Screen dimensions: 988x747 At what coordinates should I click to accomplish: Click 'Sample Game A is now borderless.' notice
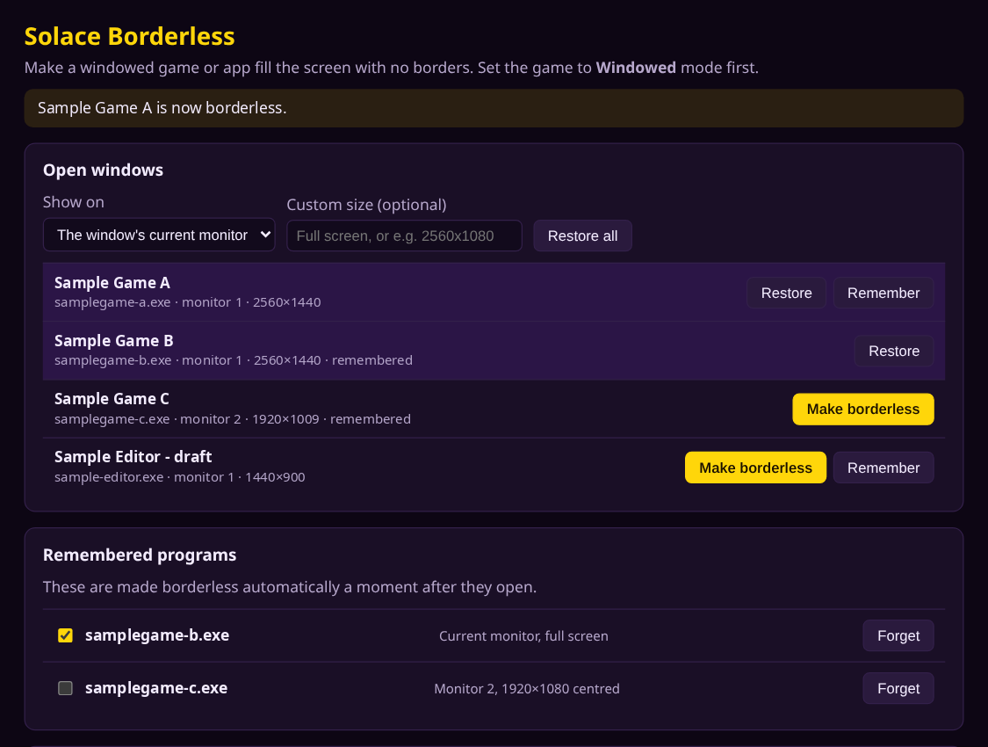[162, 108]
